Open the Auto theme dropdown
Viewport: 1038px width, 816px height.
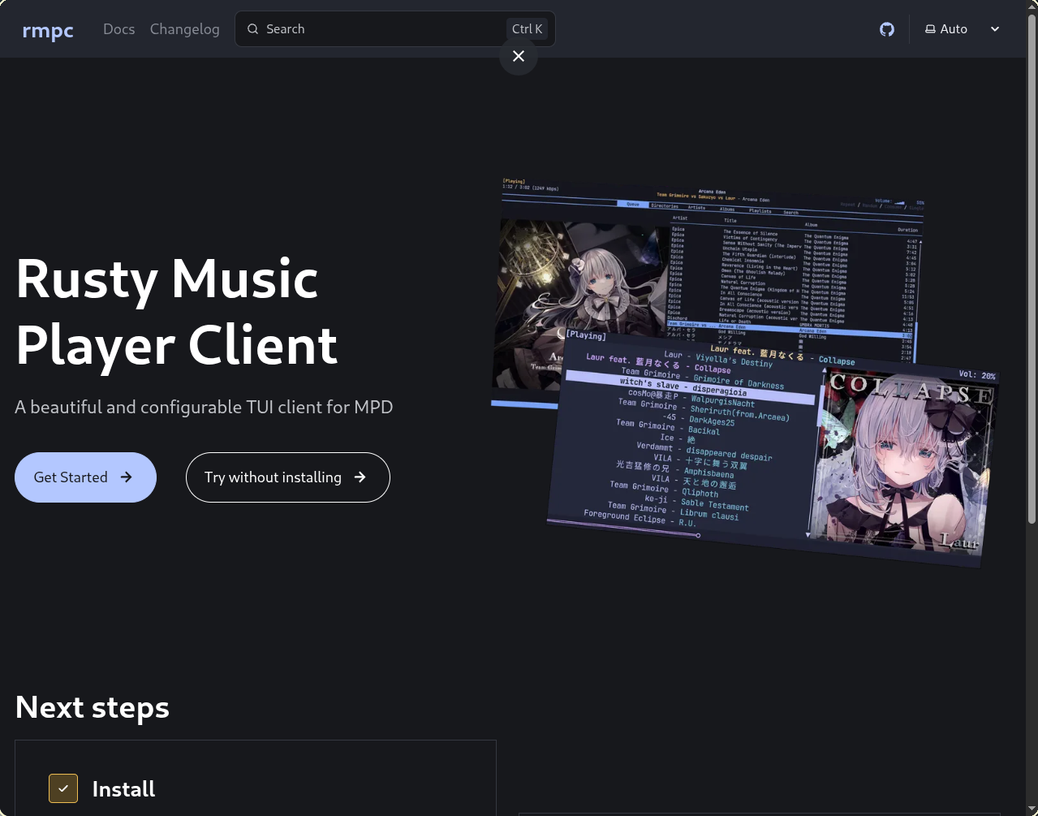pyautogui.click(x=963, y=29)
